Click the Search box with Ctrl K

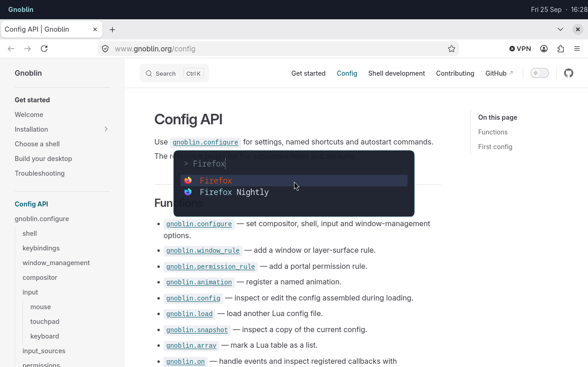click(x=174, y=73)
